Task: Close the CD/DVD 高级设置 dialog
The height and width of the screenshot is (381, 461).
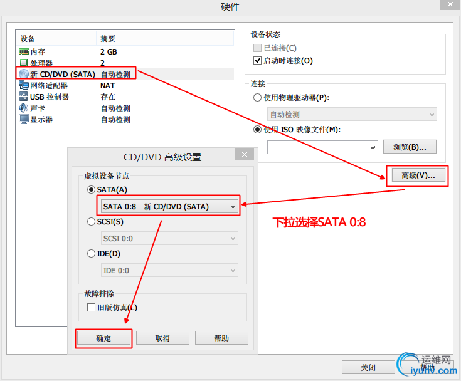Action: (245, 154)
